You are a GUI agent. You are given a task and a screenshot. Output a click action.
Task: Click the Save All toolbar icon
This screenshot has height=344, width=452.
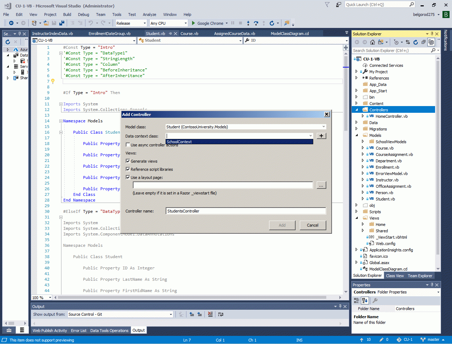(62, 23)
